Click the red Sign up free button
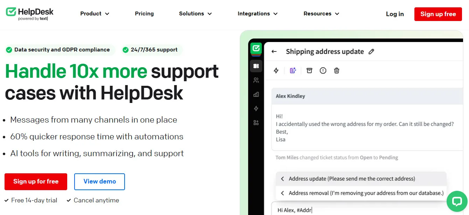 438,14
